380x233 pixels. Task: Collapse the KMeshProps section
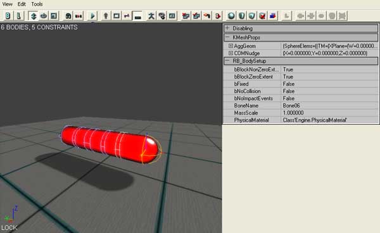click(x=227, y=37)
